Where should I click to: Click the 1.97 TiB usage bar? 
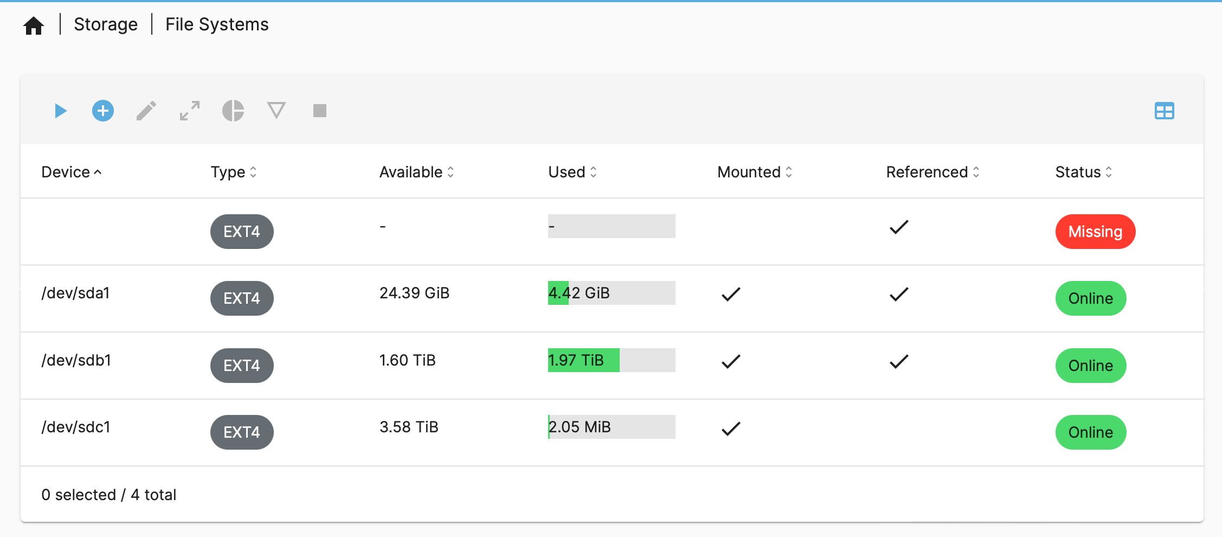click(x=611, y=360)
